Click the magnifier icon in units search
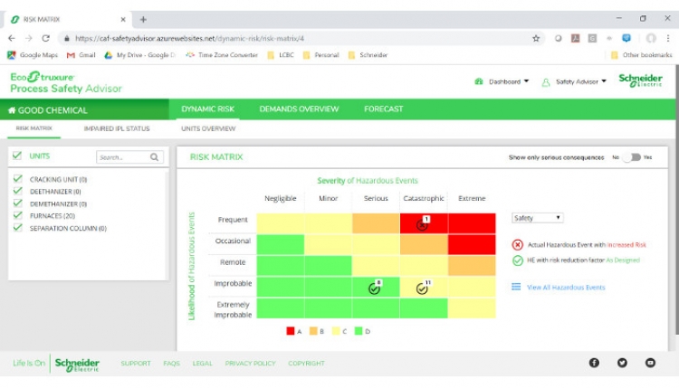 [155, 157]
